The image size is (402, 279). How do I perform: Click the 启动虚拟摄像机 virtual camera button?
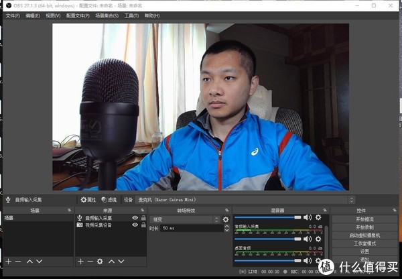[364, 235]
